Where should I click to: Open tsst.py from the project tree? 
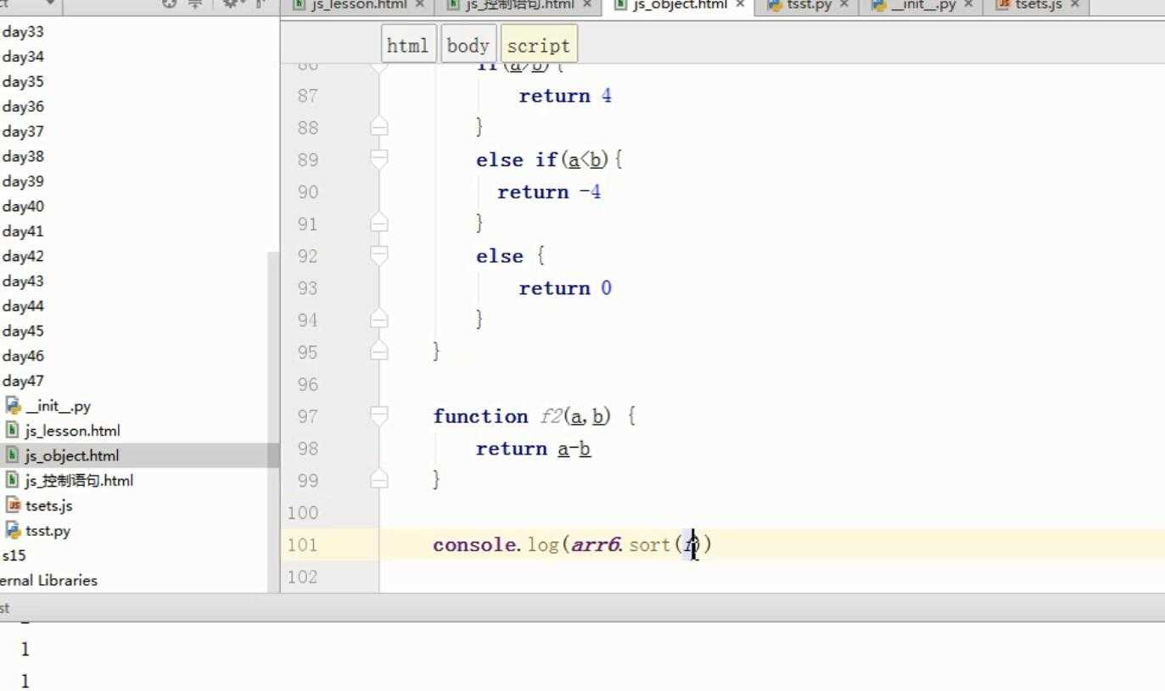pyautogui.click(x=48, y=531)
